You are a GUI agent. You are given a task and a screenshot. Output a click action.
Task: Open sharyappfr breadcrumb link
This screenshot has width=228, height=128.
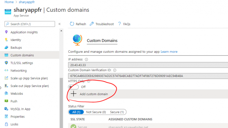27,2
